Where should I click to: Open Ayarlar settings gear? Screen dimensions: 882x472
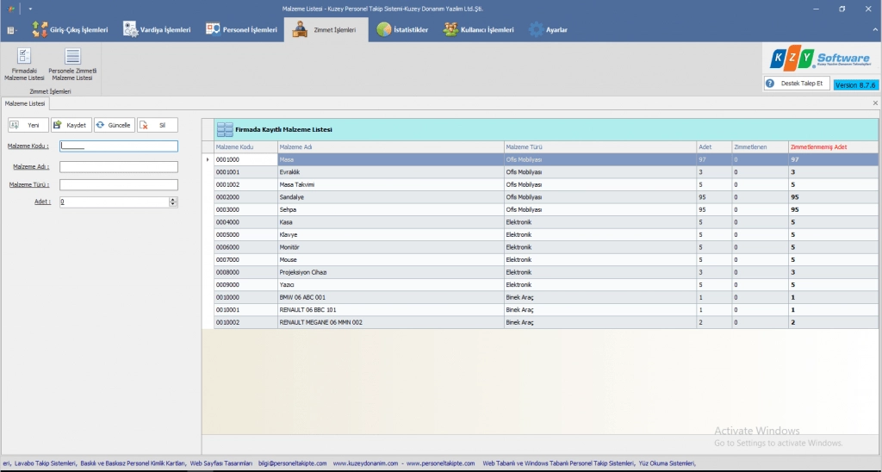pos(548,30)
